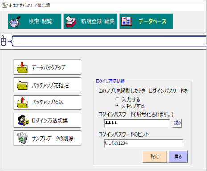This screenshot has width=207, height=171.
Task: Select the データベース tab
Action: pos(146,21)
